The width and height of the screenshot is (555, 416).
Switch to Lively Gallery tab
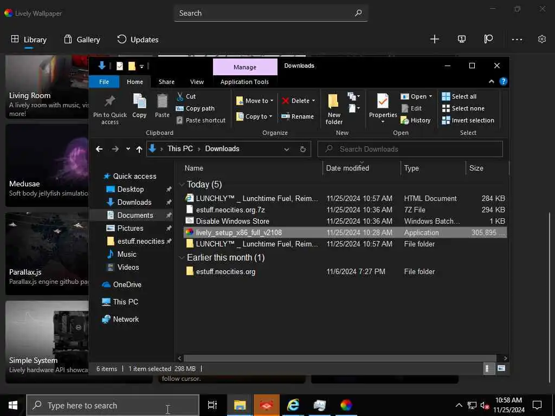tap(82, 39)
